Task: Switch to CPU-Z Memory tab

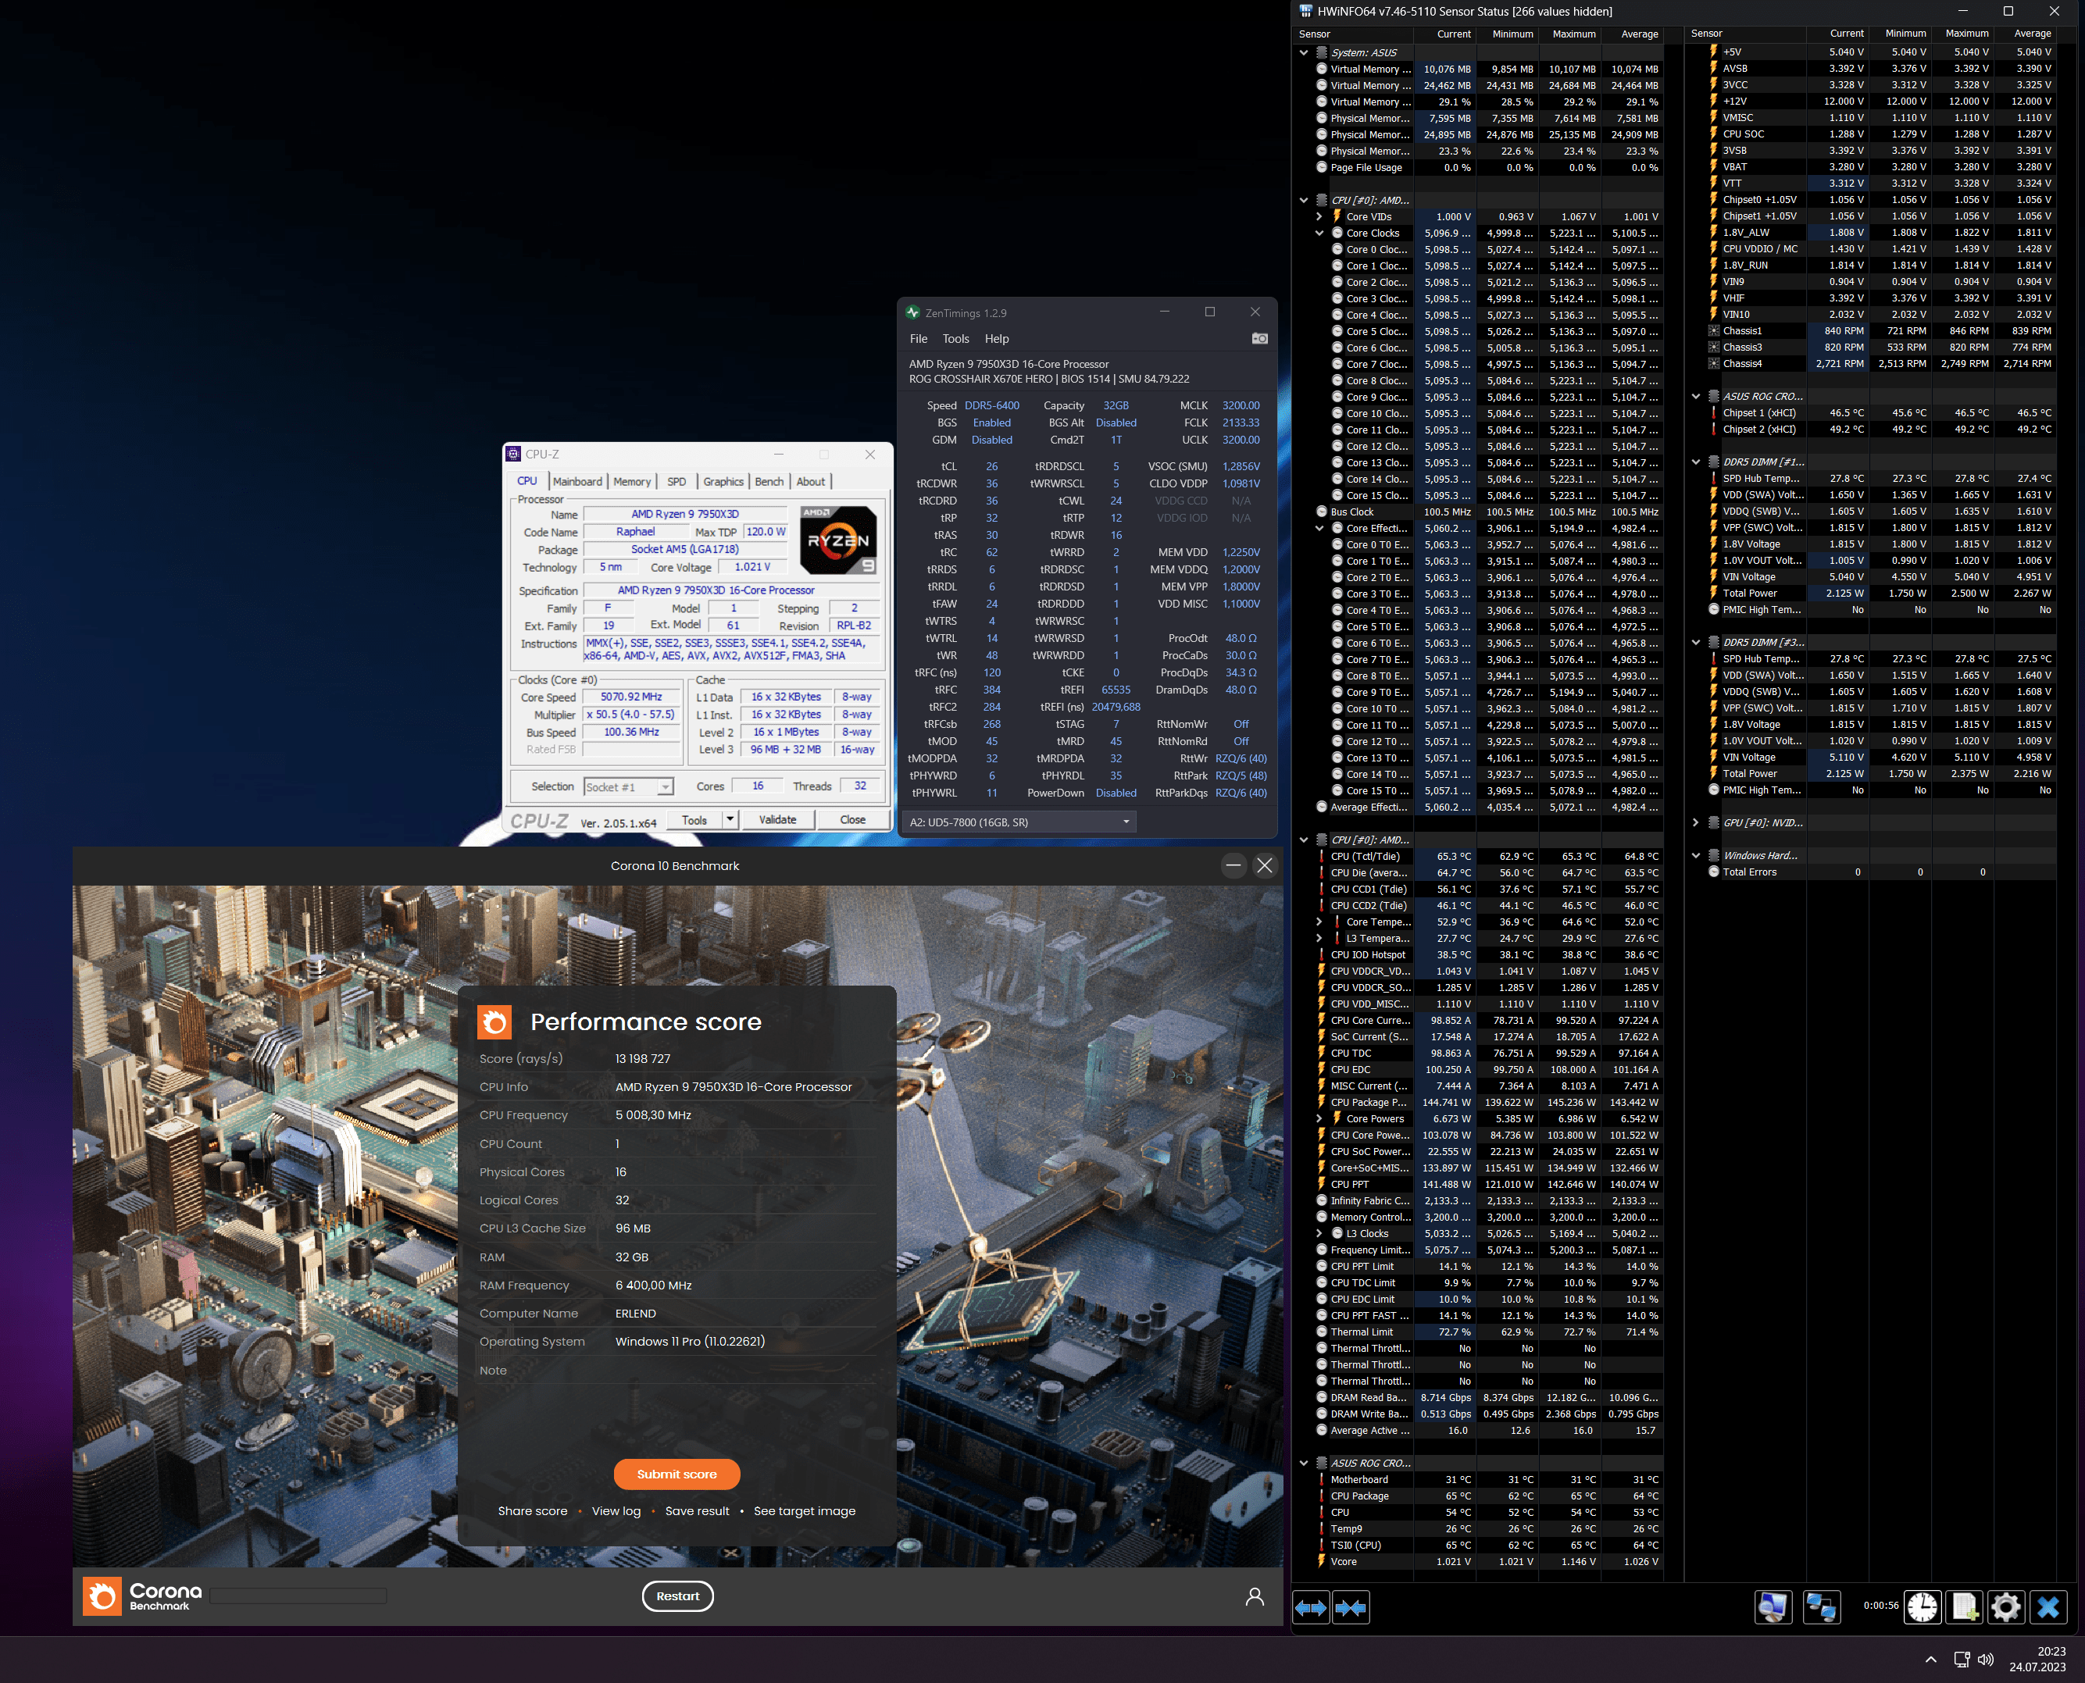Action: click(631, 481)
